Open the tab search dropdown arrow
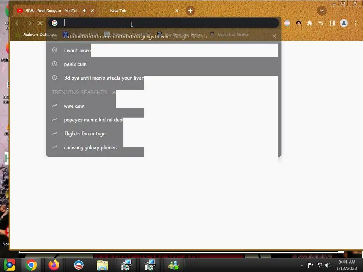This screenshot has width=363, height=272. [322, 11]
